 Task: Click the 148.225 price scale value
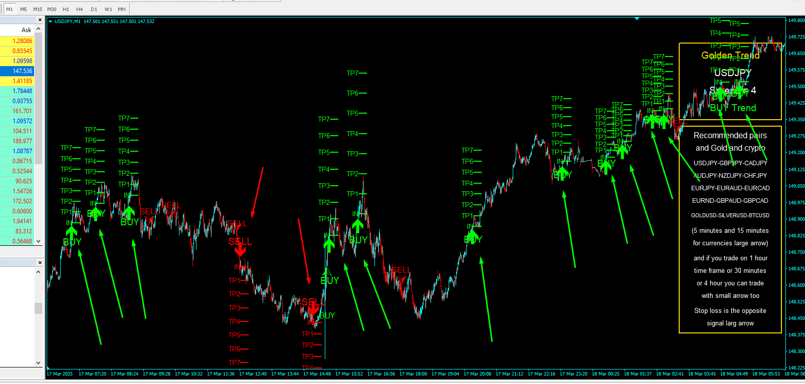[x=796, y=367]
